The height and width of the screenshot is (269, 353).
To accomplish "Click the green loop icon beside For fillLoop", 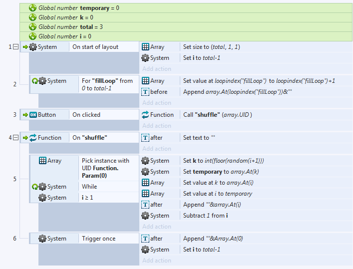I will pyautogui.click(x=35, y=81).
